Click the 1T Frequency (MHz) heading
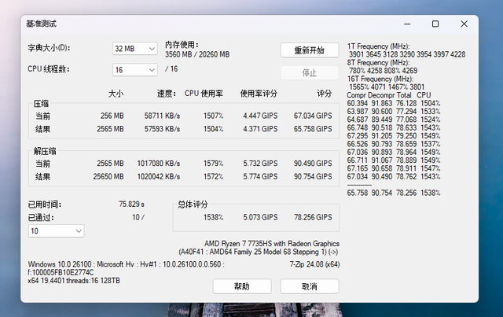 [378, 46]
